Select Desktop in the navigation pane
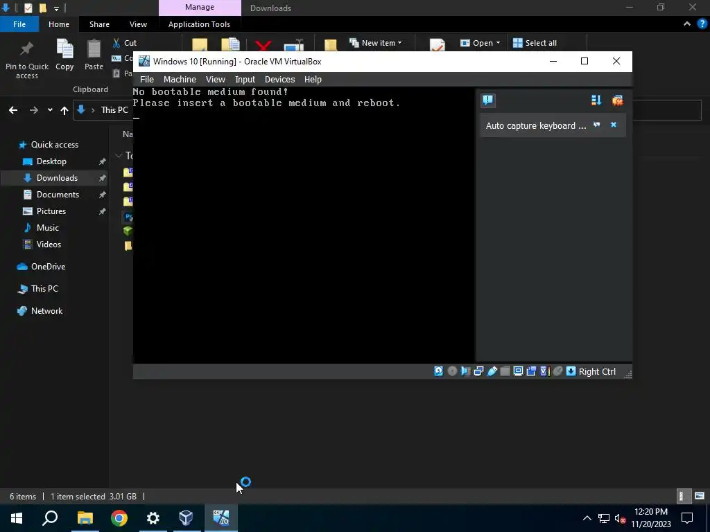The image size is (710, 532). coord(51,161)
